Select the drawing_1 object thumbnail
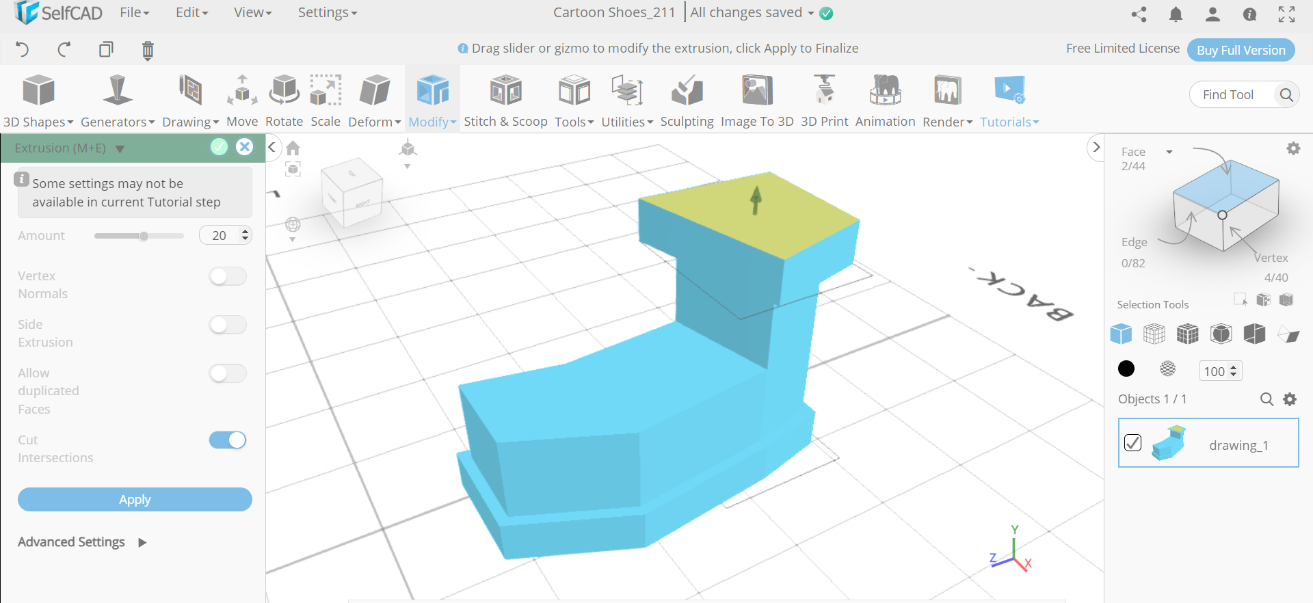 pos(1169,443)
